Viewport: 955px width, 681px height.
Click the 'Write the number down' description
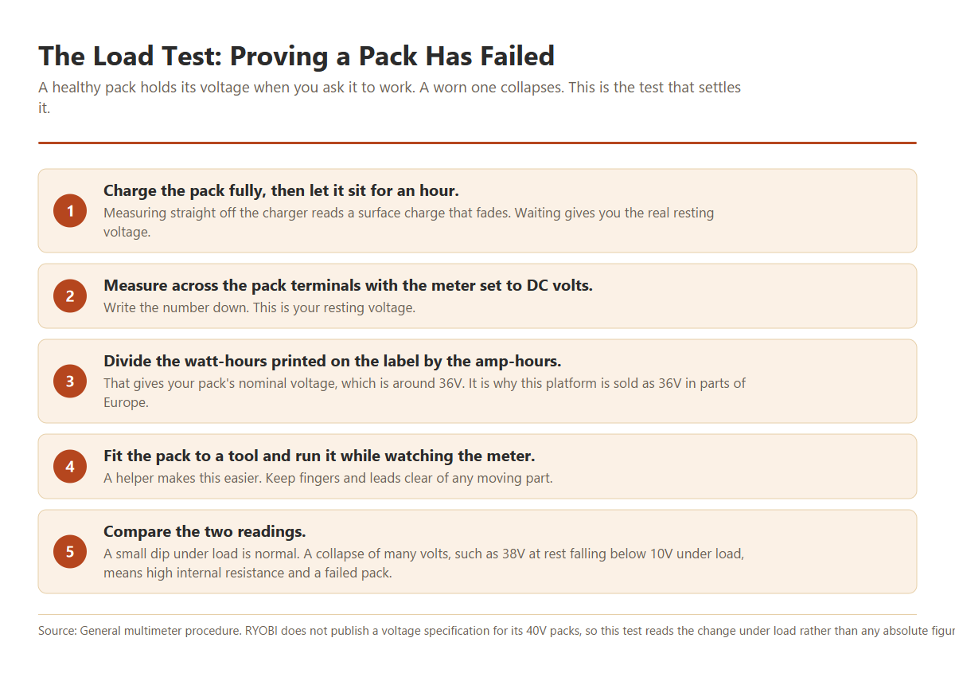(x=259, y=307)
